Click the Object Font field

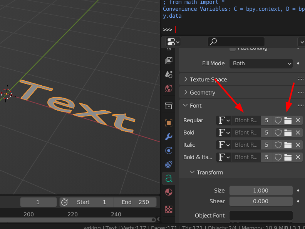pyautogui.click(x=261, y=216)
